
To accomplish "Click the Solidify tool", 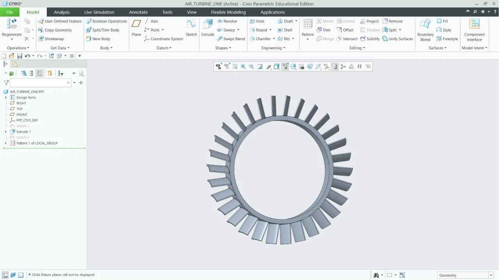I will [x=370, y=39].
